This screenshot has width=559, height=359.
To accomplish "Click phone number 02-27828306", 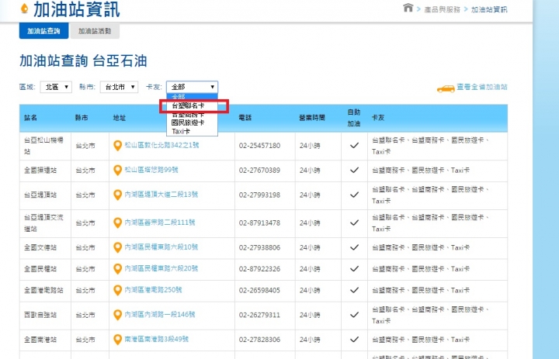I will click(259, 340).
